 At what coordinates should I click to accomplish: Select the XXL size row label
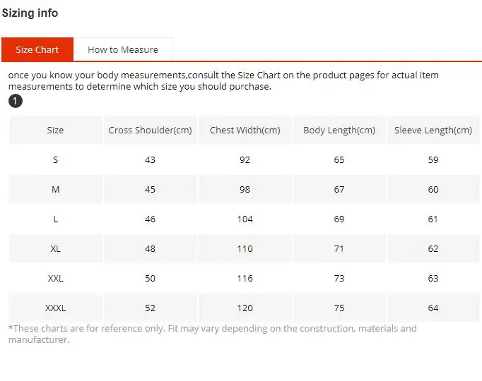point(55,278)
